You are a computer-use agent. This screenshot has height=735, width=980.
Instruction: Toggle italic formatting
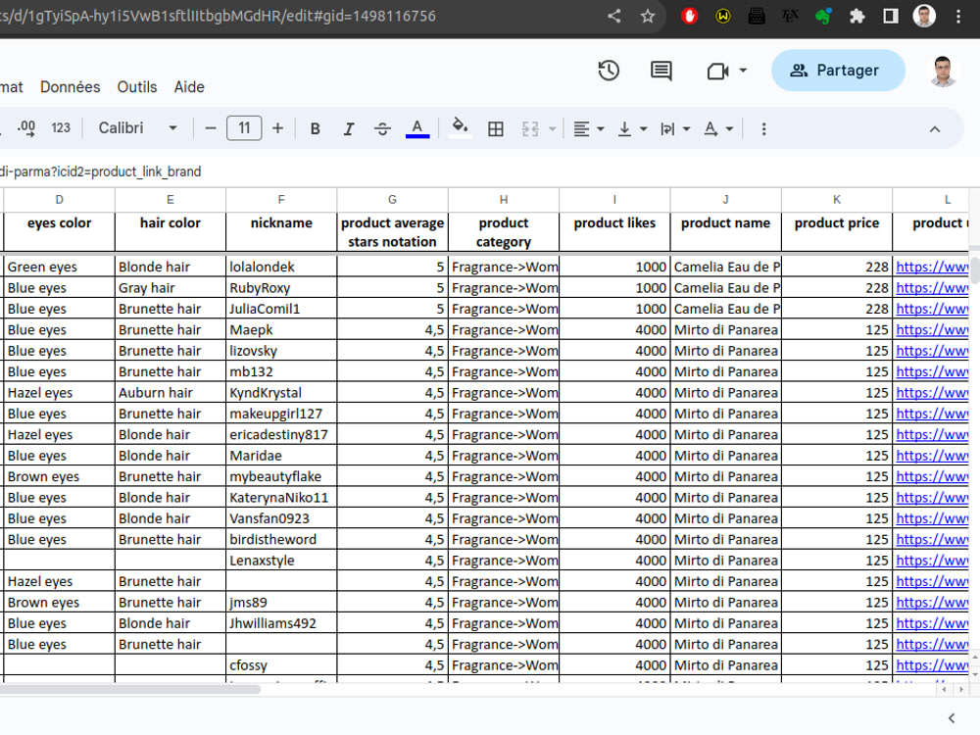(x=349, y=128)
